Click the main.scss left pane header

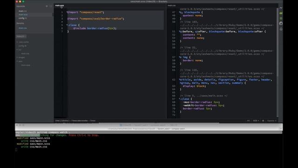click(60, 6)
